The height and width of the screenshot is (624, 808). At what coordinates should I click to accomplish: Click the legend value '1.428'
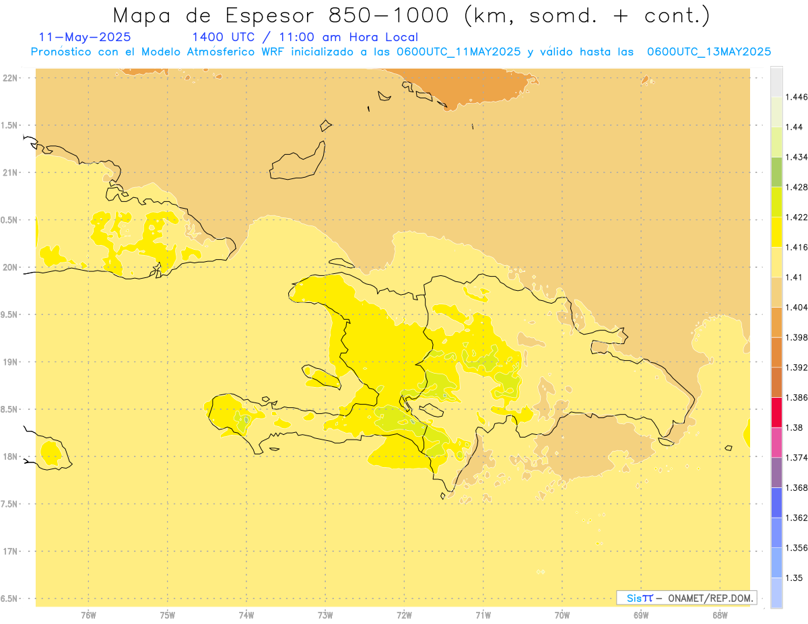[x=796, y=187]
